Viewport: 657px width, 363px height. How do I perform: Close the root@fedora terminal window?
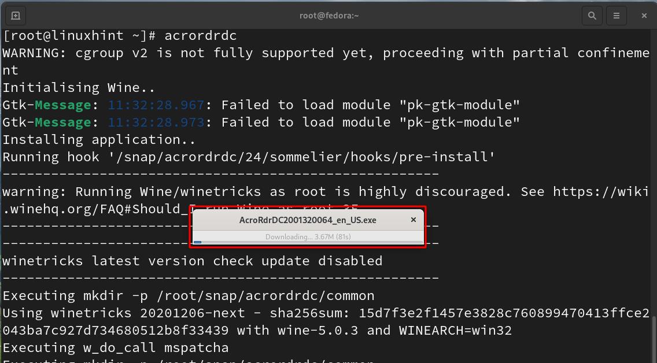click(644, 16)
